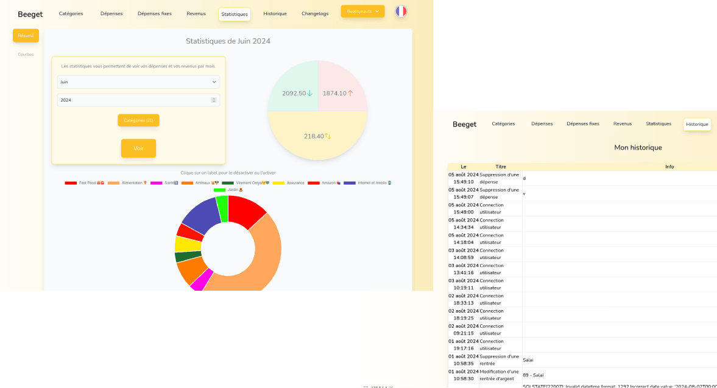Viewport: 717px width, 388px height.
Task: Click the bright green Jardin donut segment
Action: pos(222,208)
